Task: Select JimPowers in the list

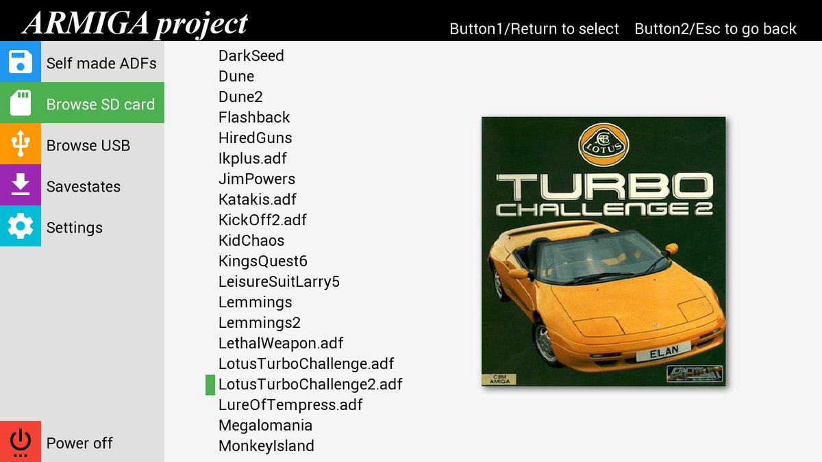Action: (x=257, y=179)
